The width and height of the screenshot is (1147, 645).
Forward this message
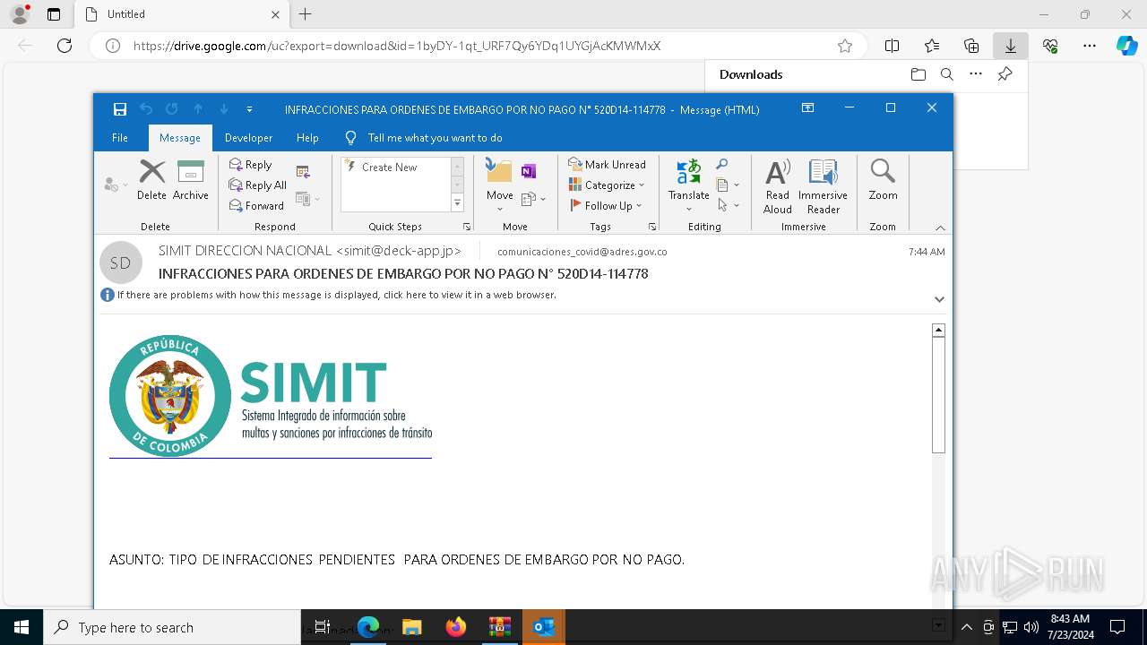[256, 206]
